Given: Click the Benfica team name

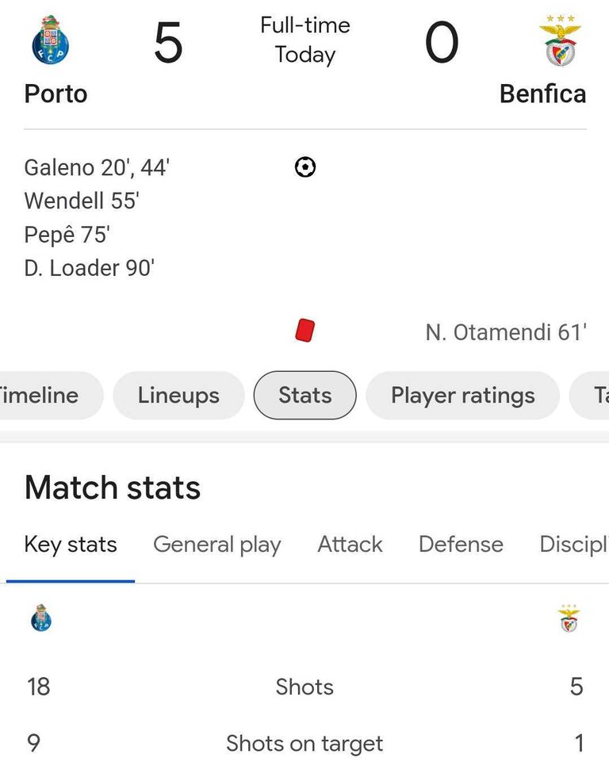Looking at the screenshot, I should (x=542, y=94).
